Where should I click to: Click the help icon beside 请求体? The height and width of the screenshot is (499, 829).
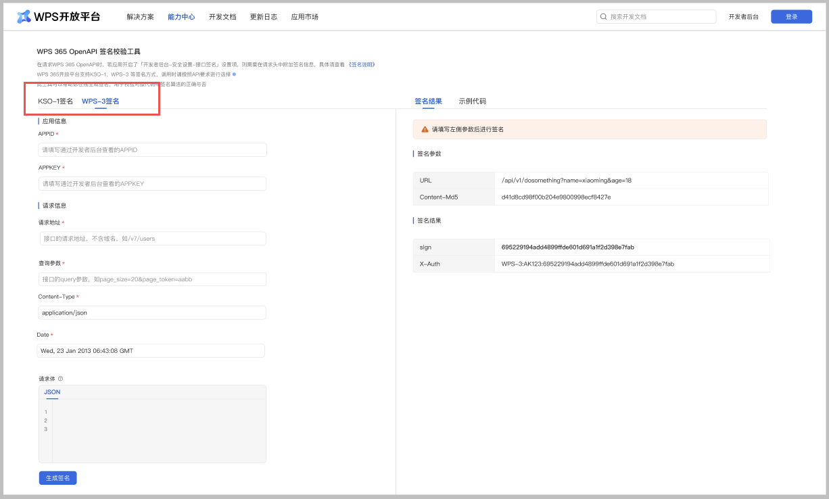(x=61, y=379)
